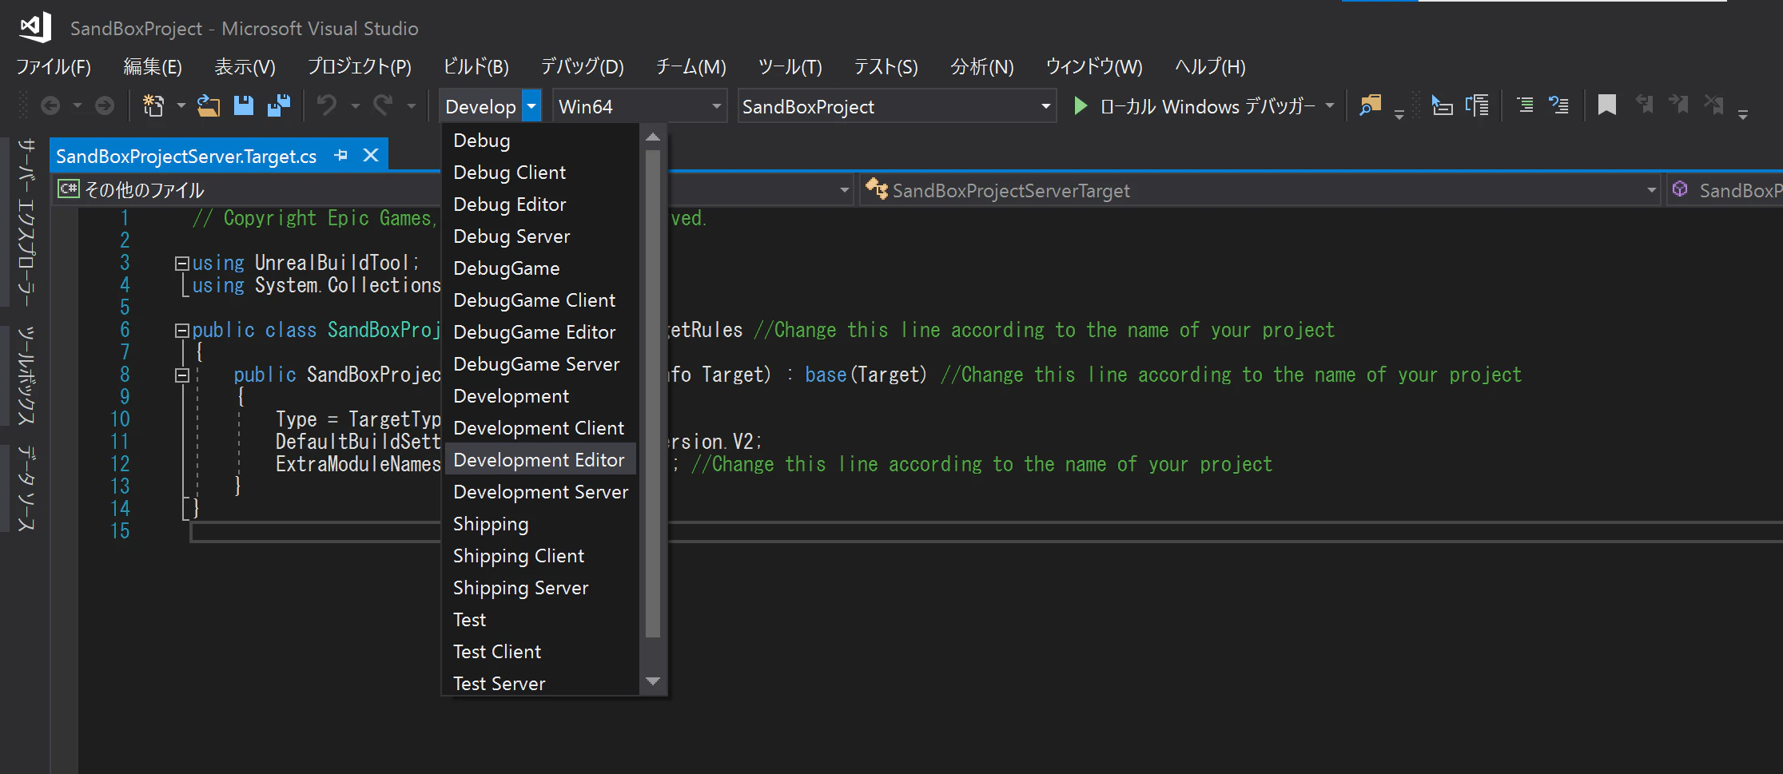
Task: Click the Navigate Backward arrow icon
Action: 50,105
